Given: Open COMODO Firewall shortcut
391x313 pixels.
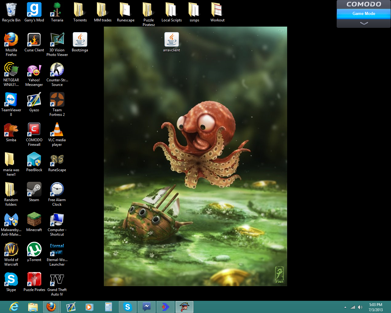Looking at the screenshot, I should pos(34,134).
